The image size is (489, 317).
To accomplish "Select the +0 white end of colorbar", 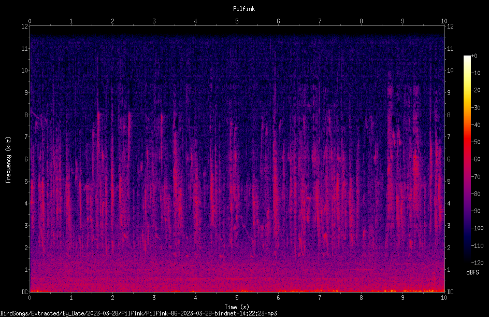I will (x=467, y=57).
